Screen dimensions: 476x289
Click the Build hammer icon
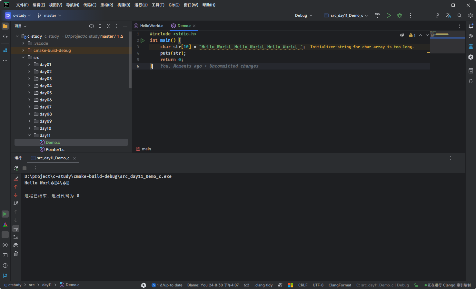377,15
